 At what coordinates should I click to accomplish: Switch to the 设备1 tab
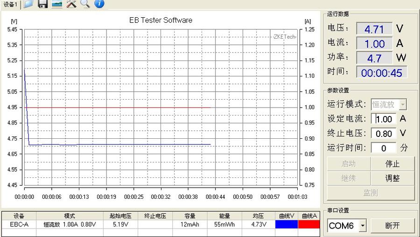[10, 4]
